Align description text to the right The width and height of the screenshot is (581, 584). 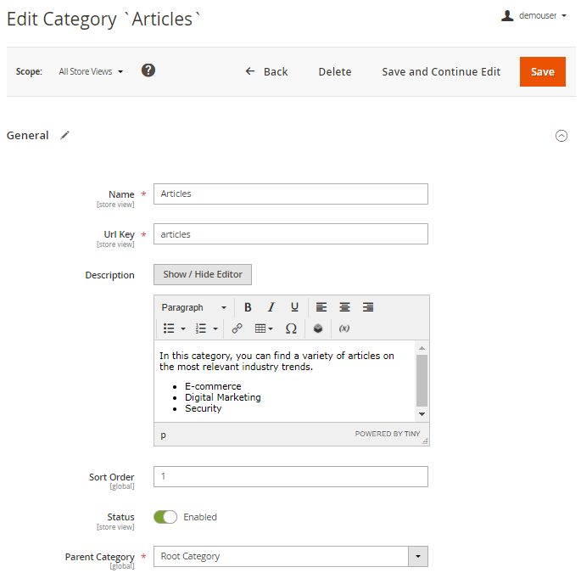coord(368,307)
